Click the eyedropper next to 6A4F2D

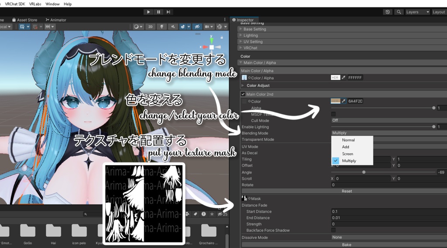click(344, 101)
